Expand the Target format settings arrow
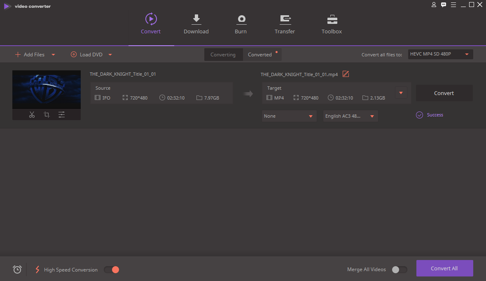 pos(401,93)
